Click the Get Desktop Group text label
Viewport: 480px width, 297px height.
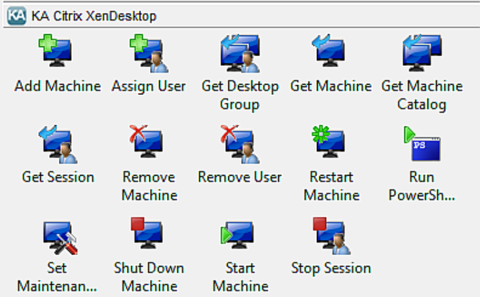pos(240,95)
